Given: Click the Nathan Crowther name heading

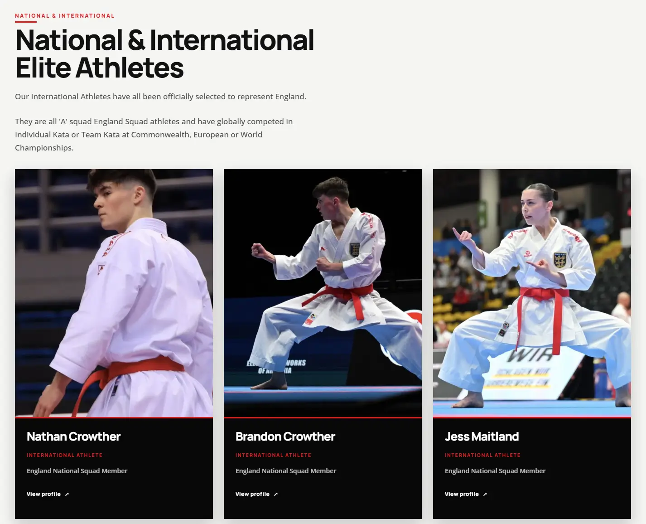Looking at the screenshot, I should 73,437.
